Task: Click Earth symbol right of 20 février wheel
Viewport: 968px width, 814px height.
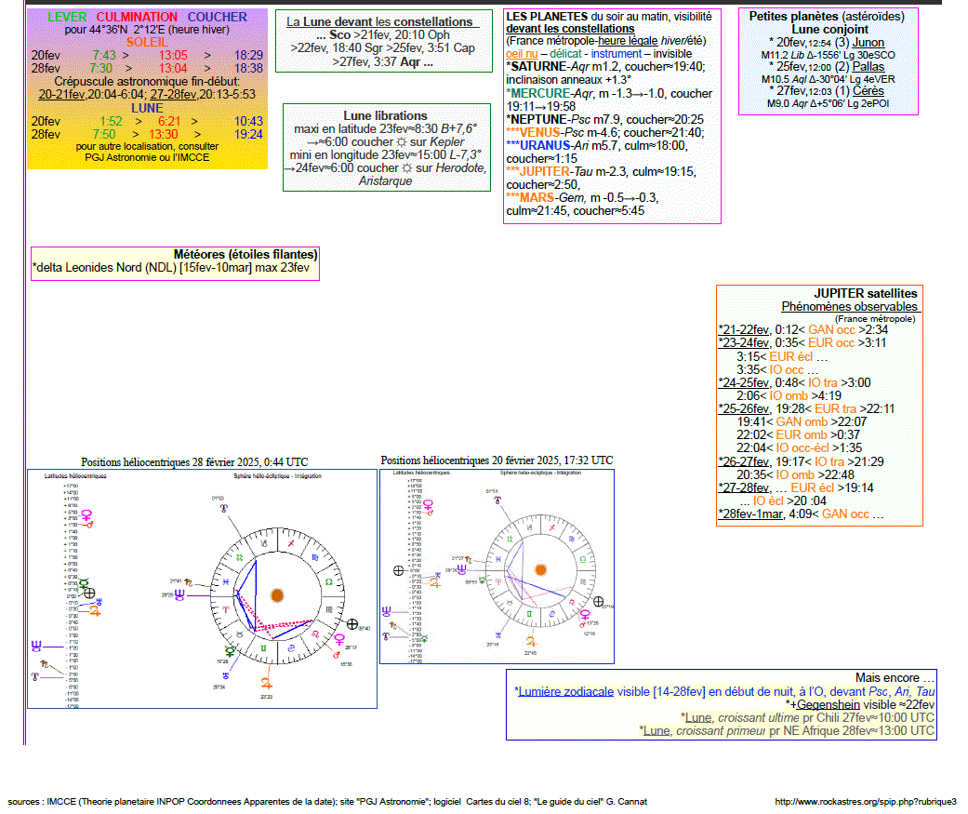Action: [598, 603]
